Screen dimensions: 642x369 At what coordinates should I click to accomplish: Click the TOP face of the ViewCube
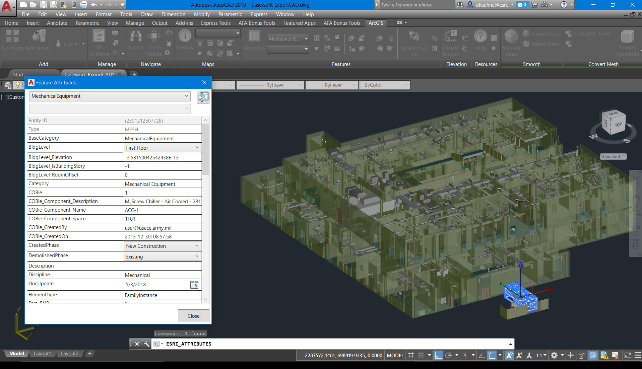tap(618, 125)
